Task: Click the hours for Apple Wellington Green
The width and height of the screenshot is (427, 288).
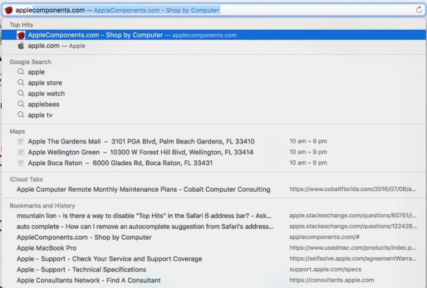Action: click(308, 152)
